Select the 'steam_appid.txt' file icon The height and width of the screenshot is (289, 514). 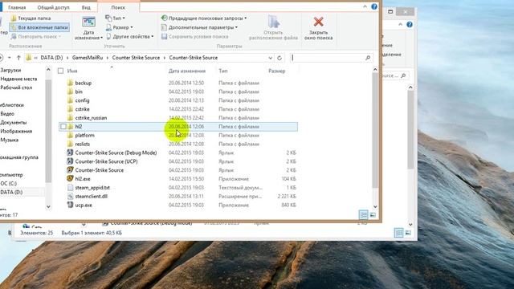pyautogui.click(x=70, y=187)
